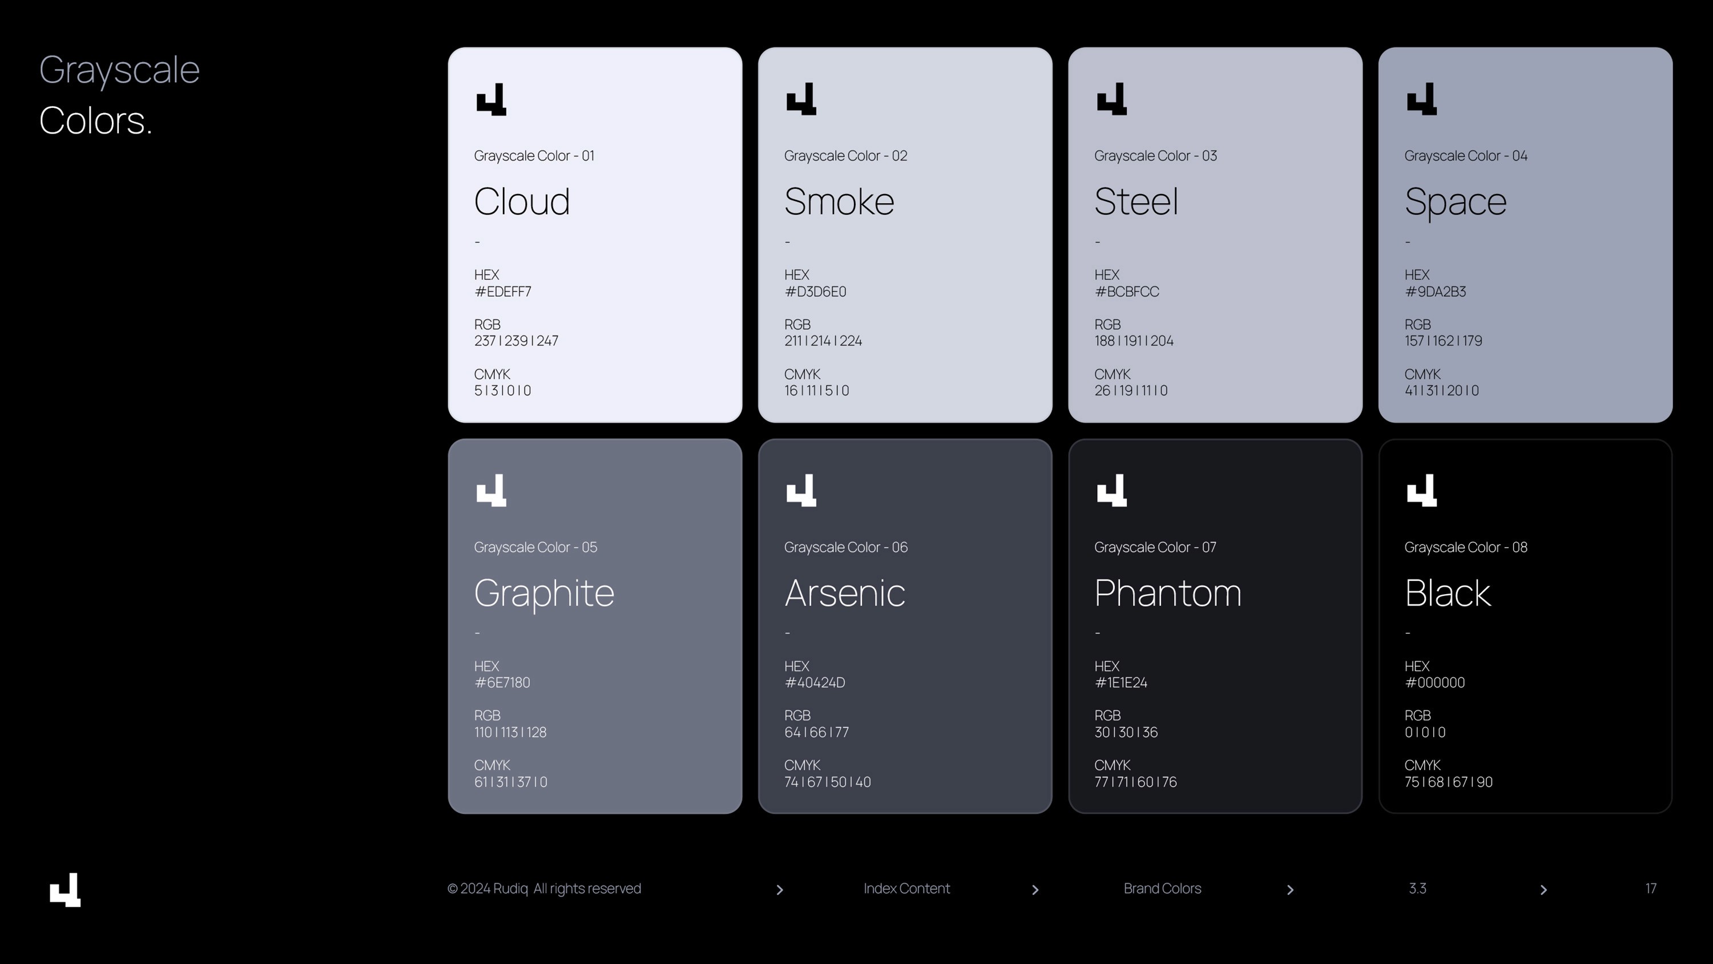Click the CMYK value 61 | 31 | 37 | 0
Screen dimensions: 1713x964
click(511, 783)
